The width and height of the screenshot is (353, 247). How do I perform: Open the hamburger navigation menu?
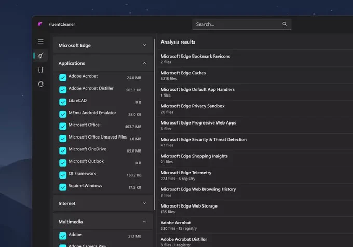pyautogui.click(x=40, y=42)
